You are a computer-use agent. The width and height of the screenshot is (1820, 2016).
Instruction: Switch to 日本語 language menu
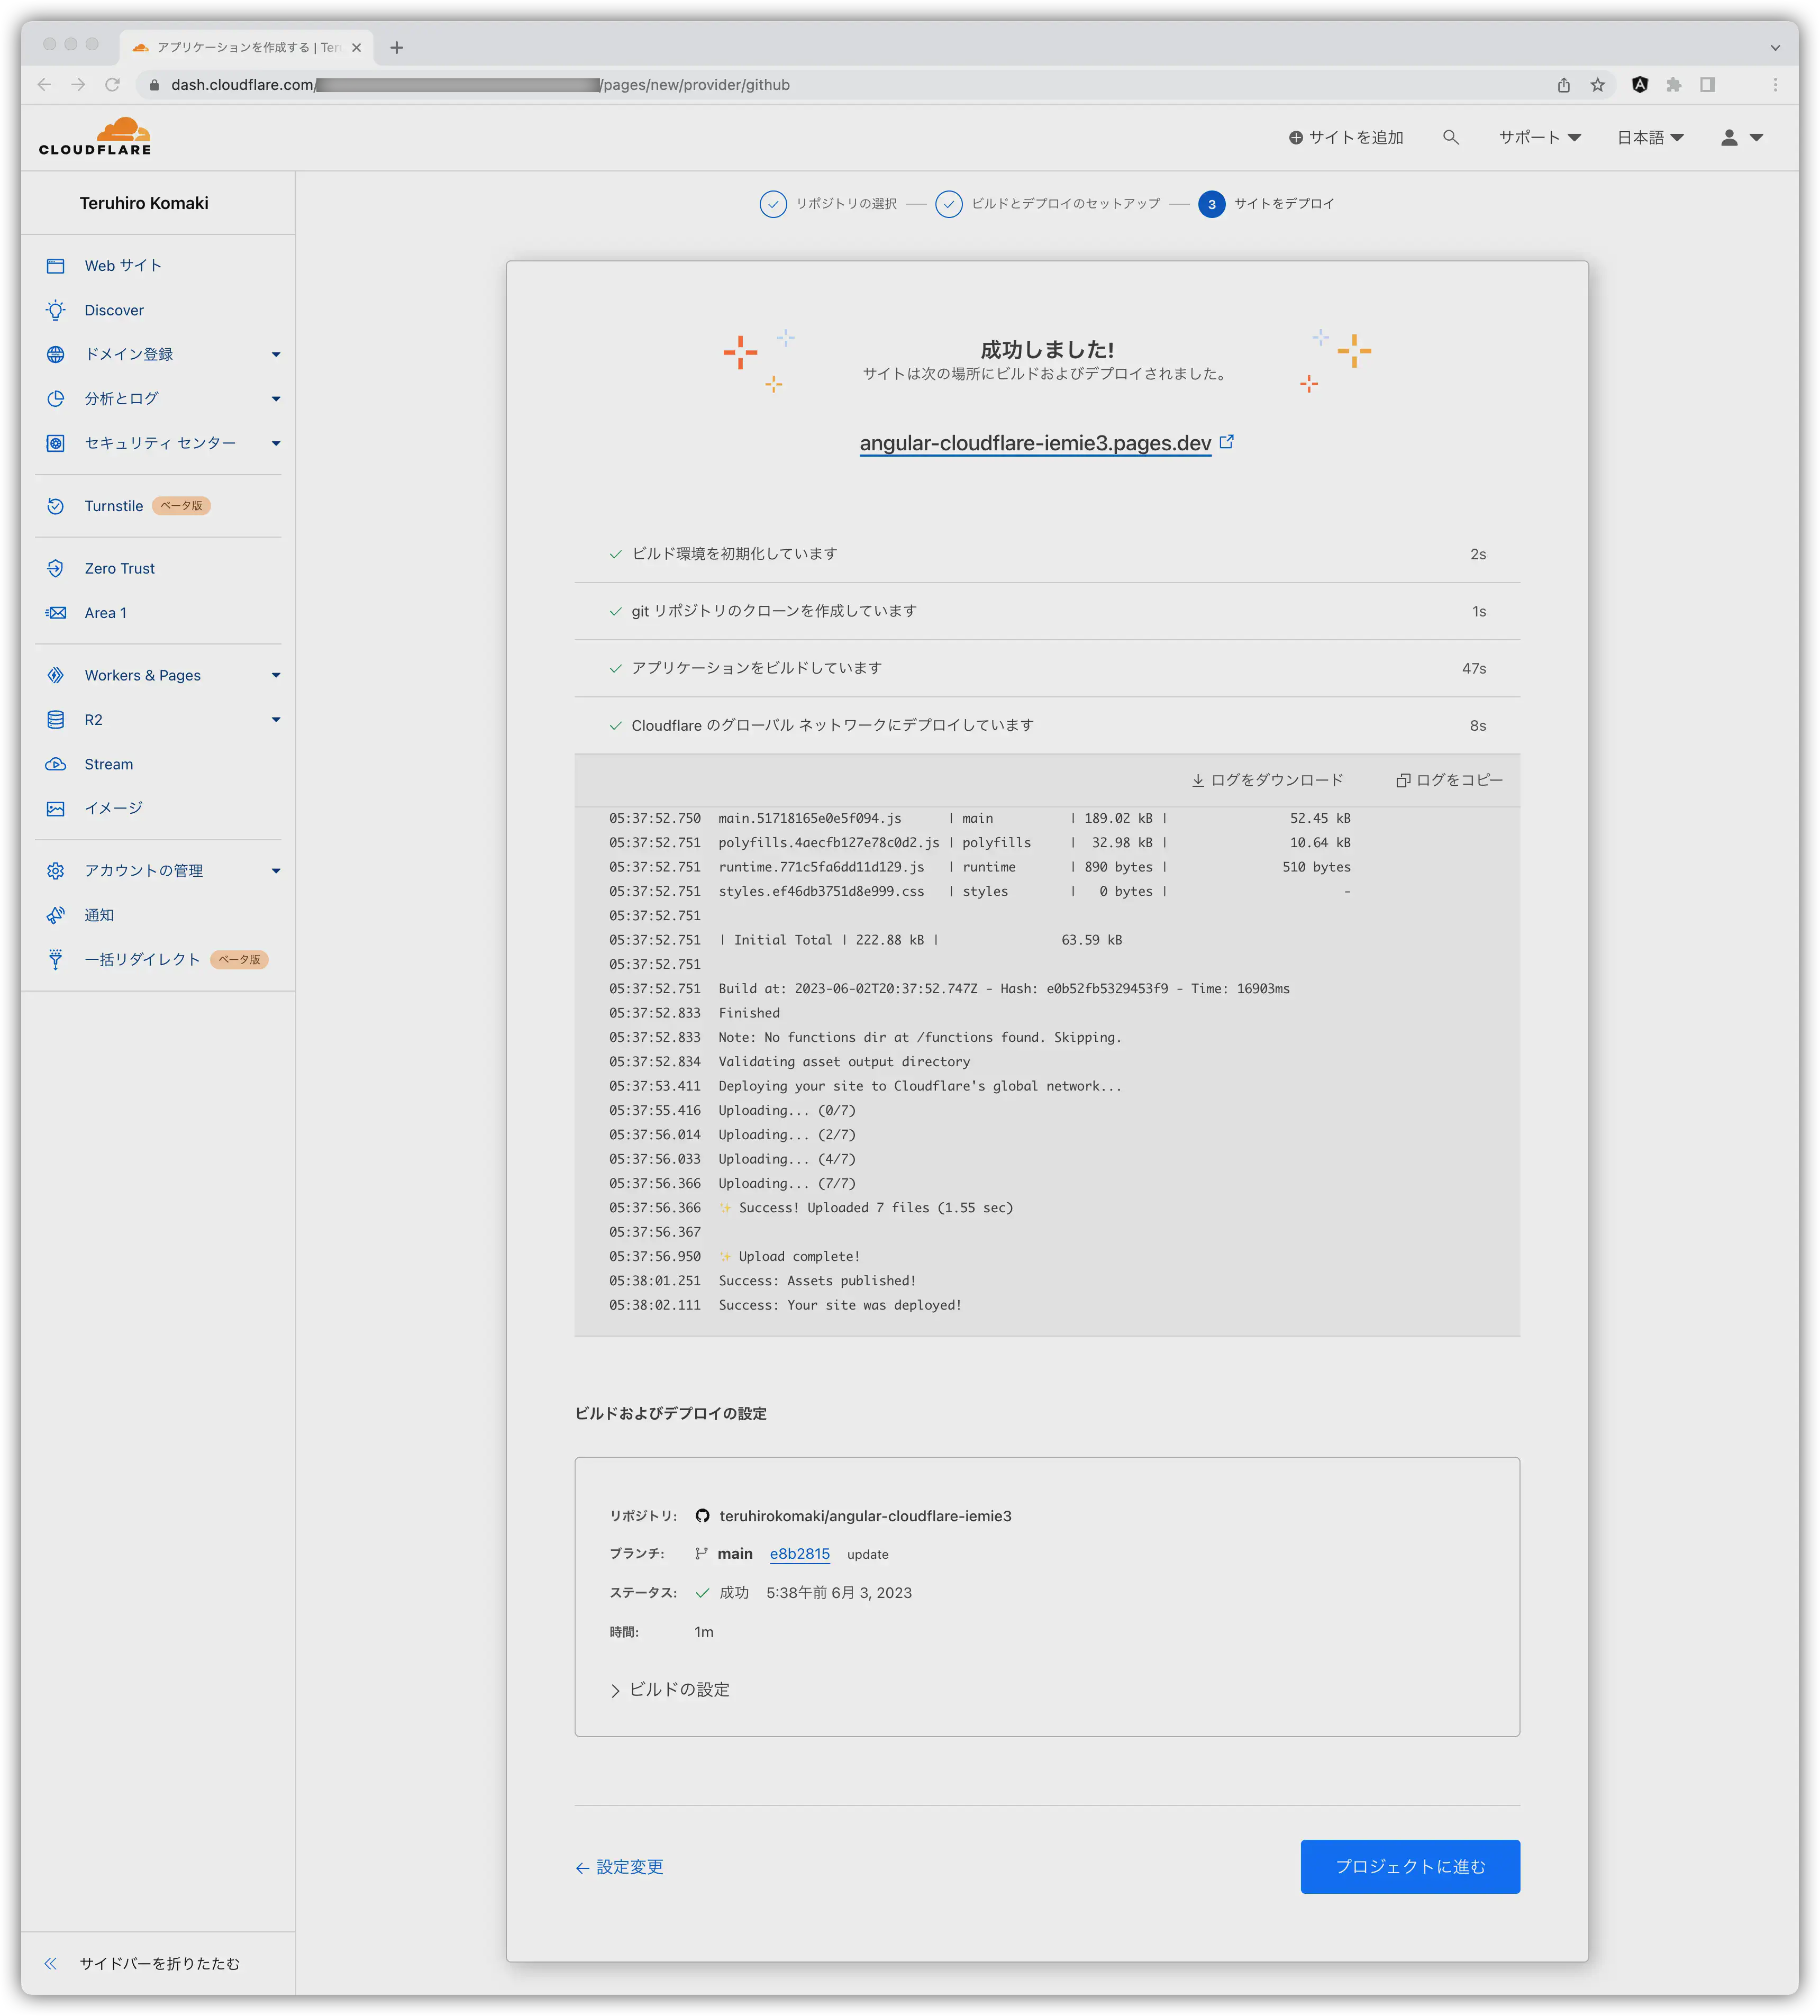[x=1646, y=137]
